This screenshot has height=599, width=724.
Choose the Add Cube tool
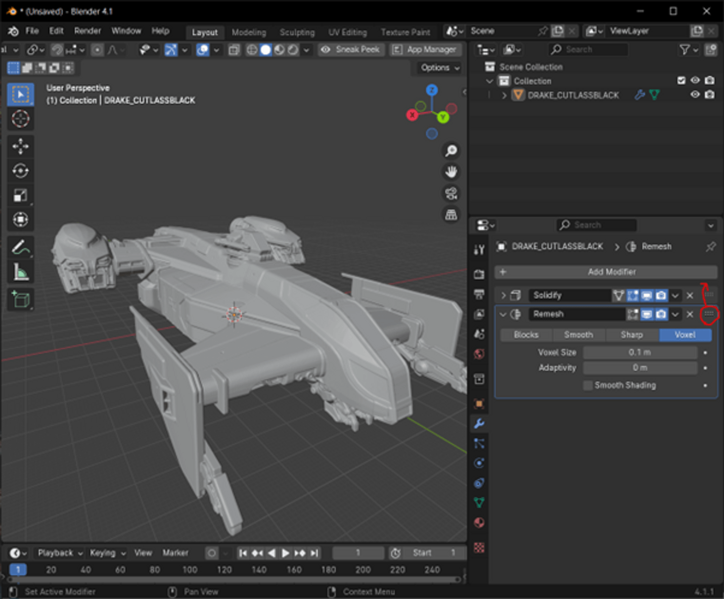coord(20,299)
